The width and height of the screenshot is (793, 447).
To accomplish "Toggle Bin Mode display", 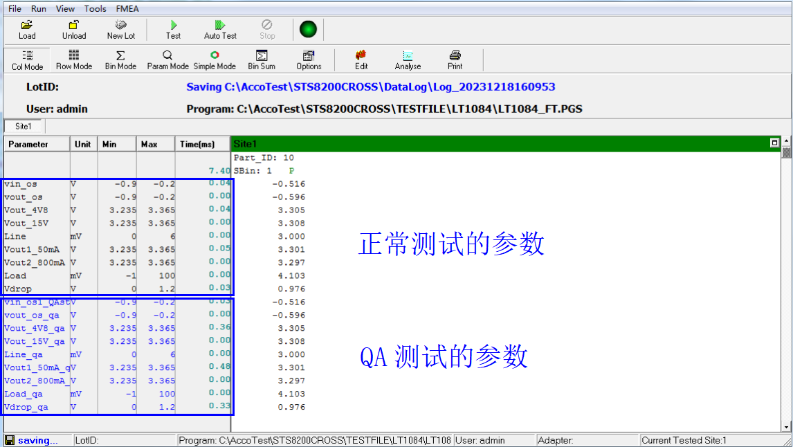I will pyautogui.click(x=120, y=60).
